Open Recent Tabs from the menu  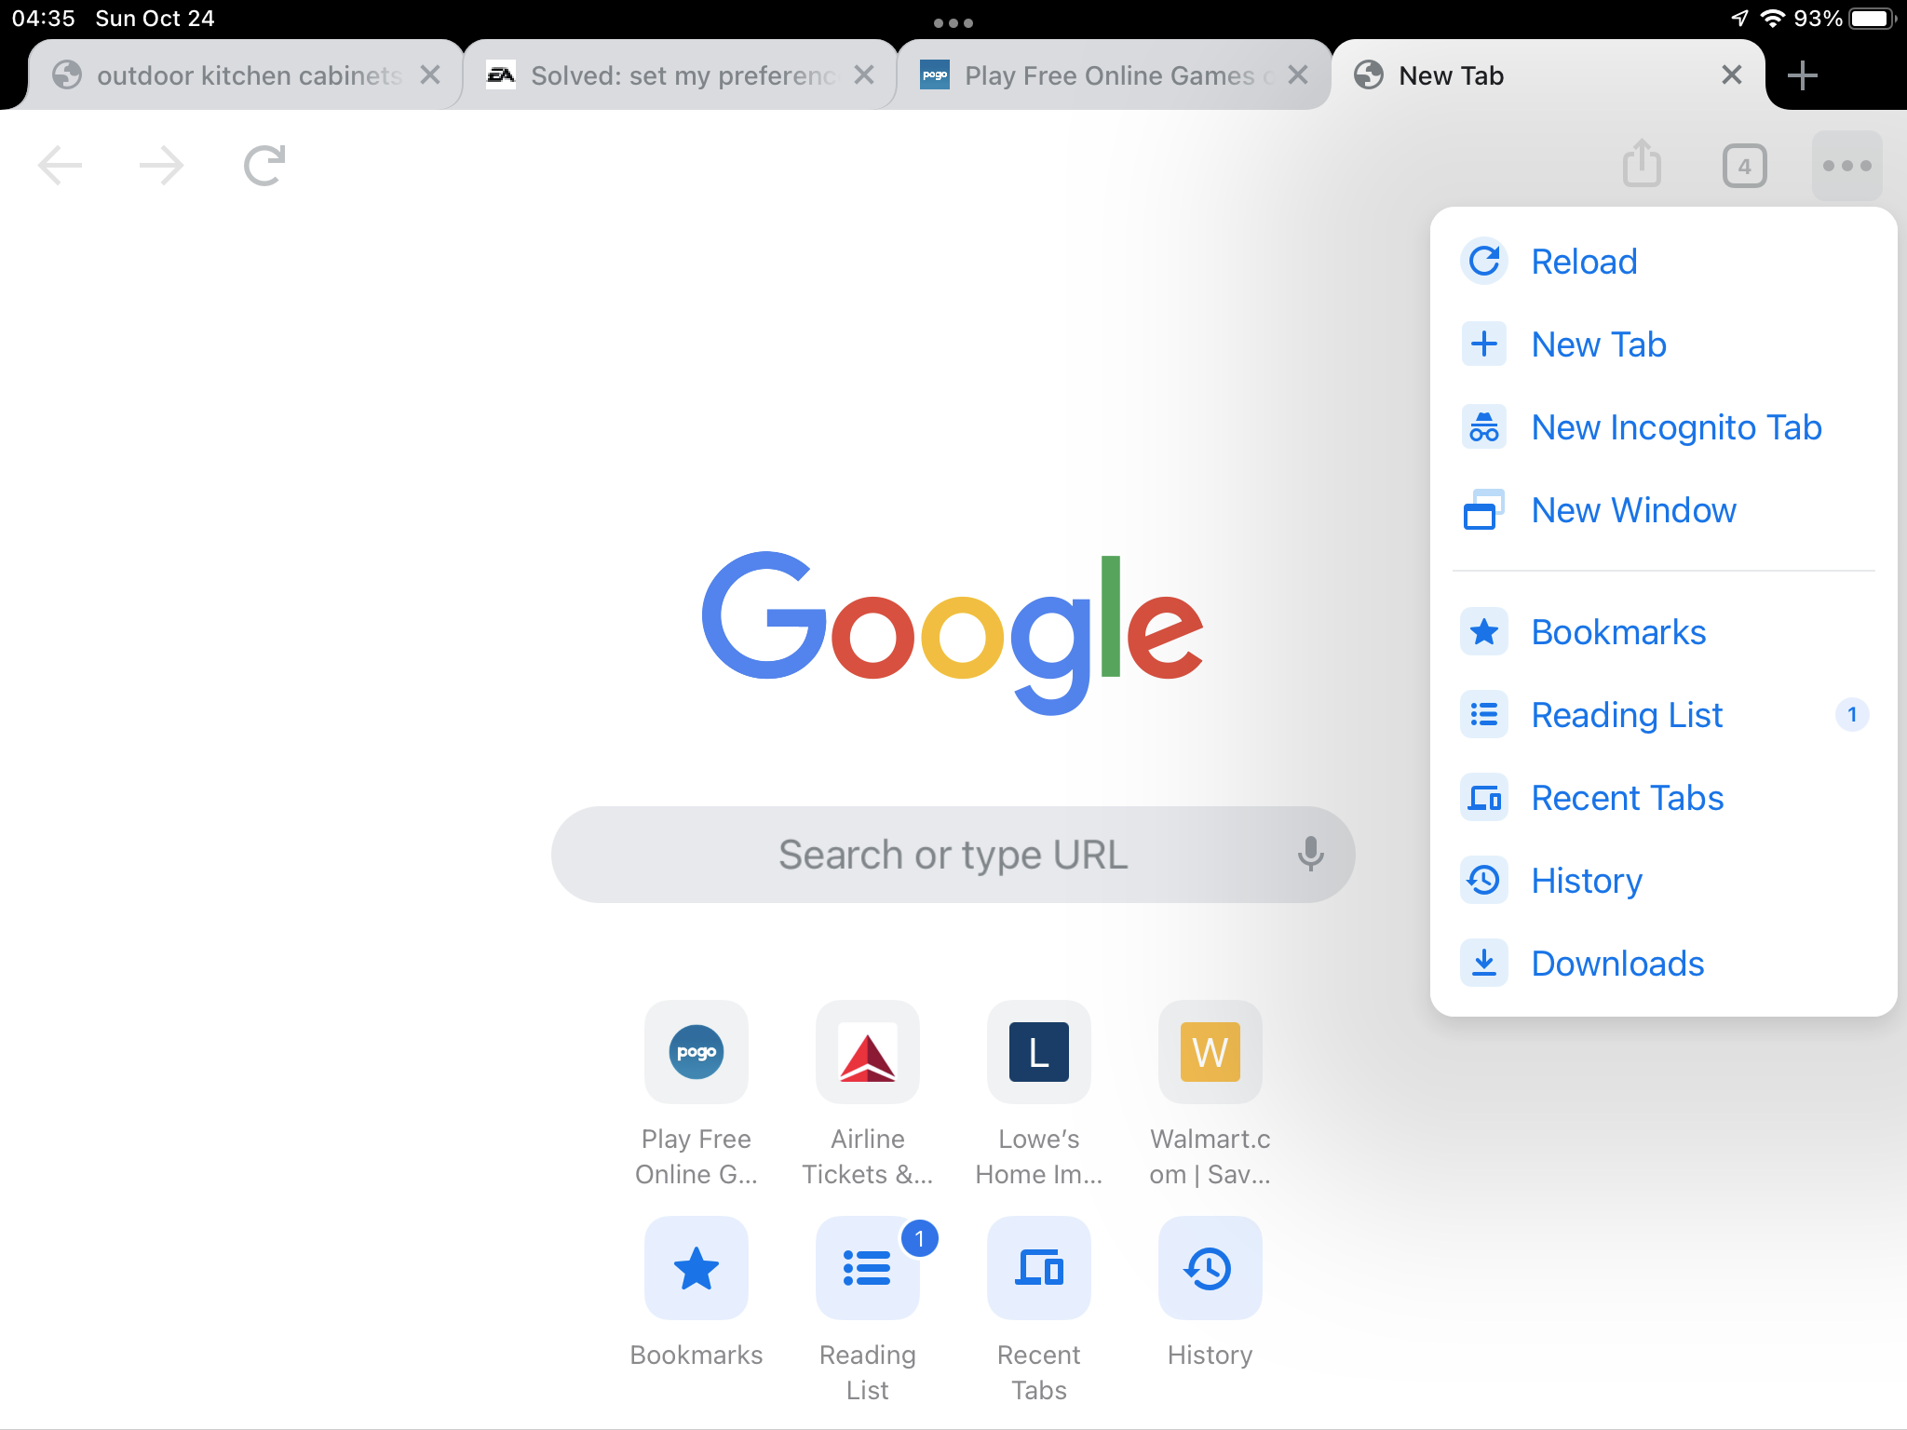[x=1663, y=798]
